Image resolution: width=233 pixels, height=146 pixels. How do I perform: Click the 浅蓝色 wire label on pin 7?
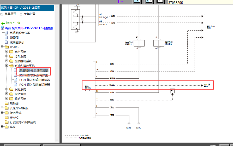click(112, 85)
